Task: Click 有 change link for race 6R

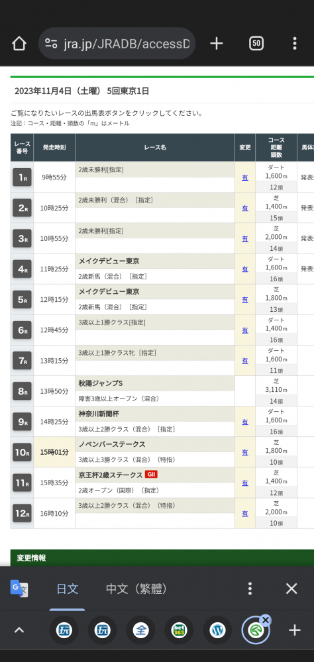Action: pos(245,330)
